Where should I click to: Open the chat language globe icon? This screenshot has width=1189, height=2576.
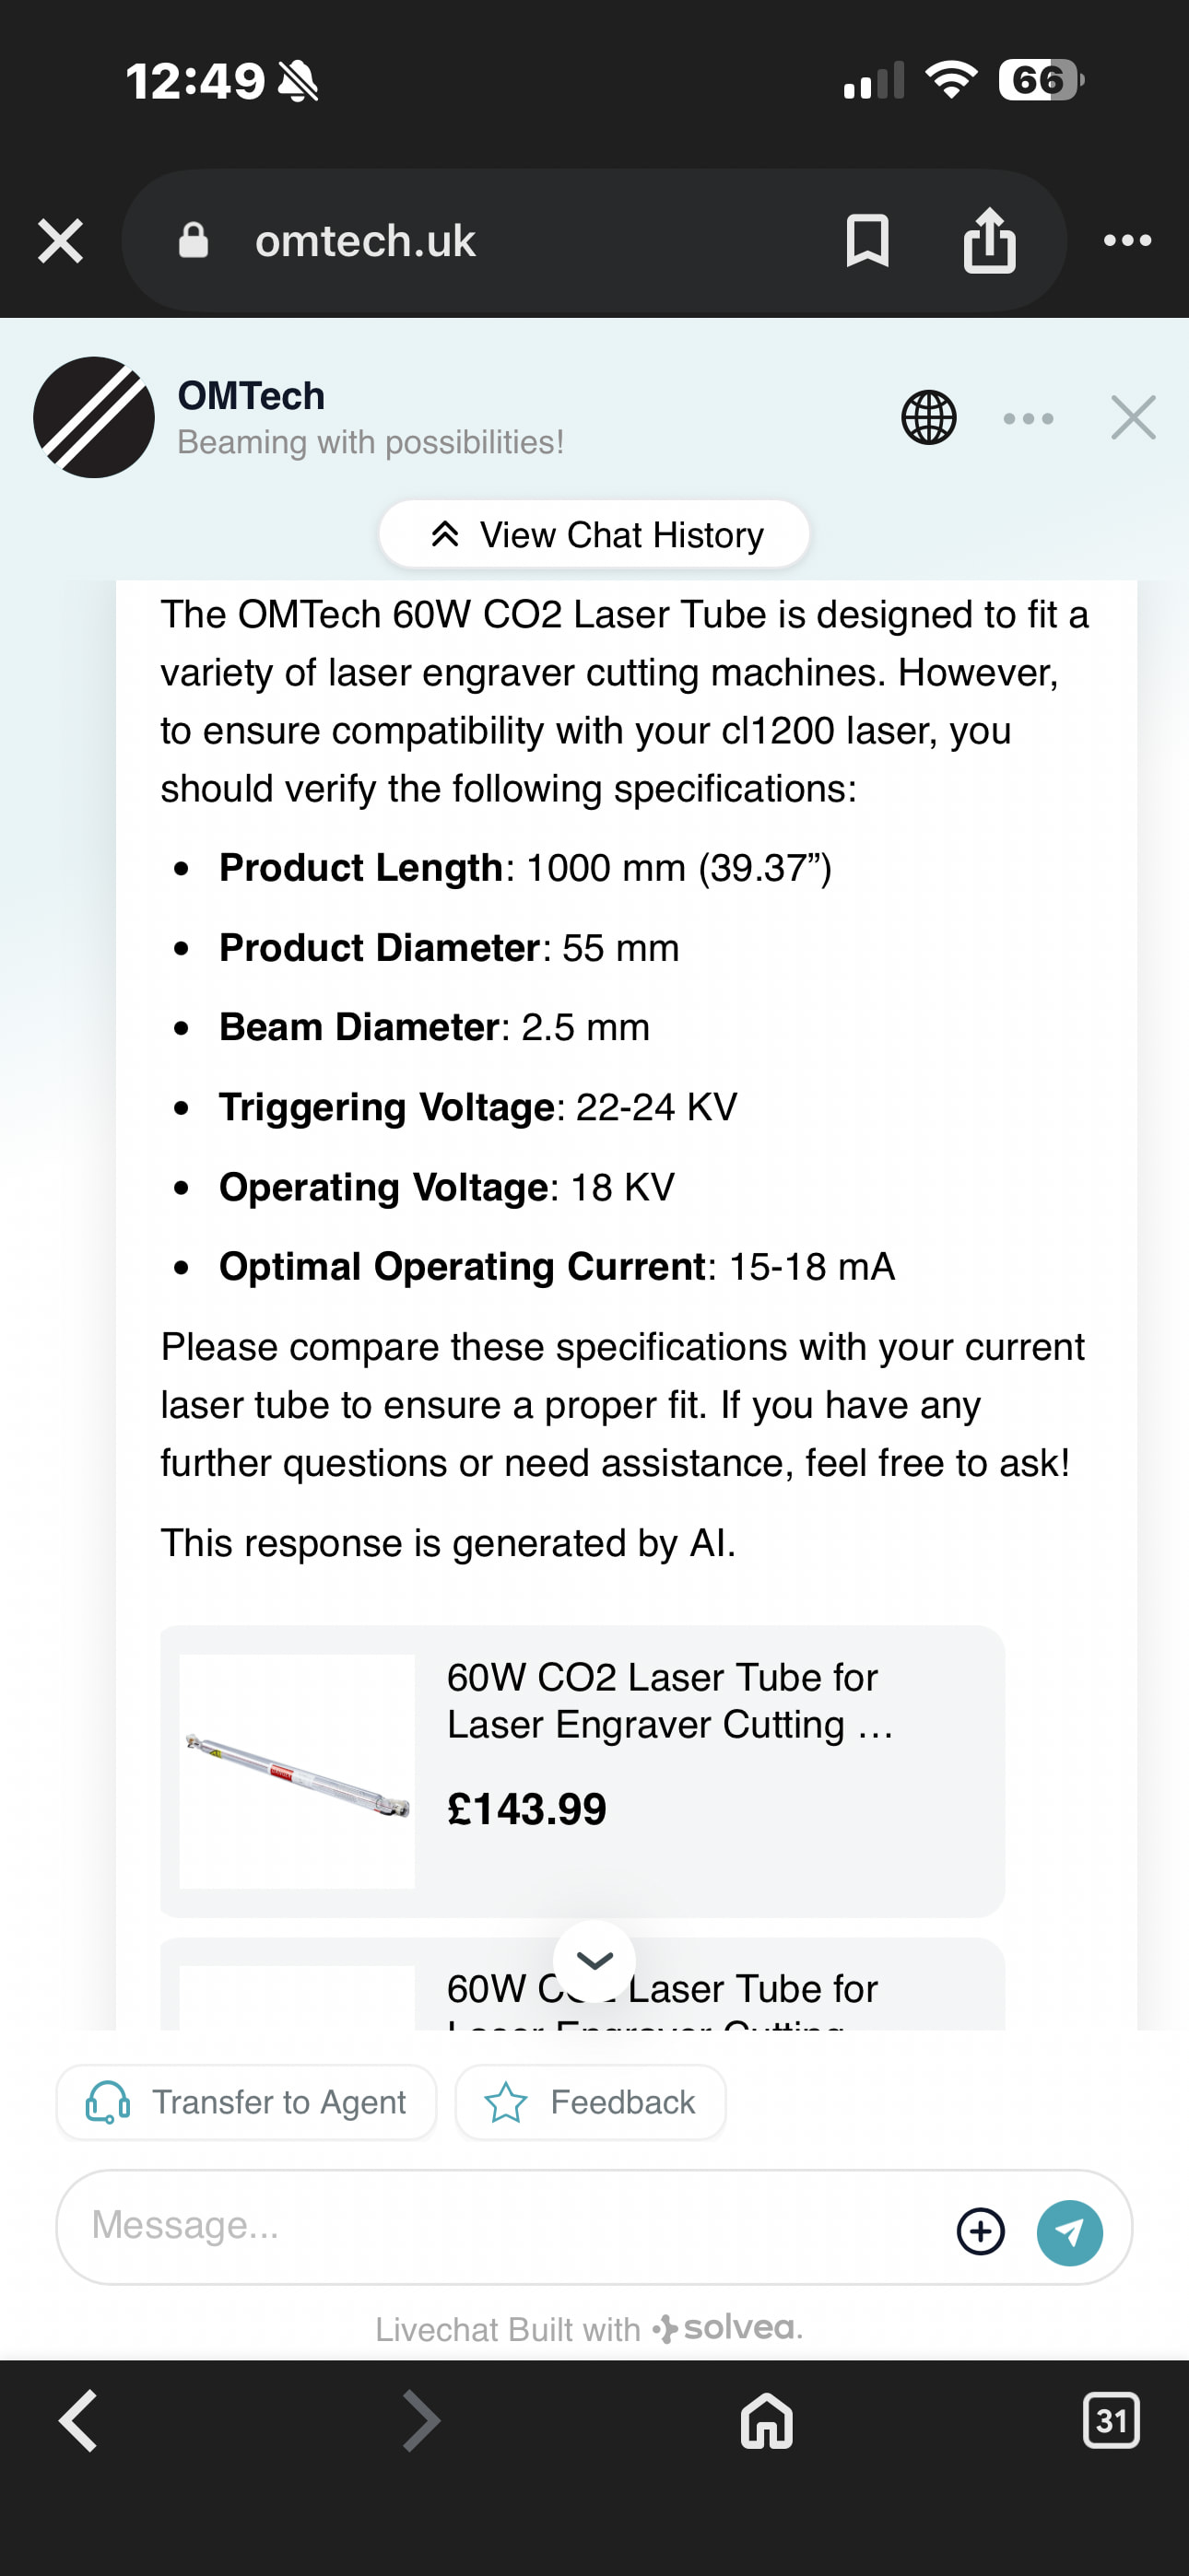[929, 418]
